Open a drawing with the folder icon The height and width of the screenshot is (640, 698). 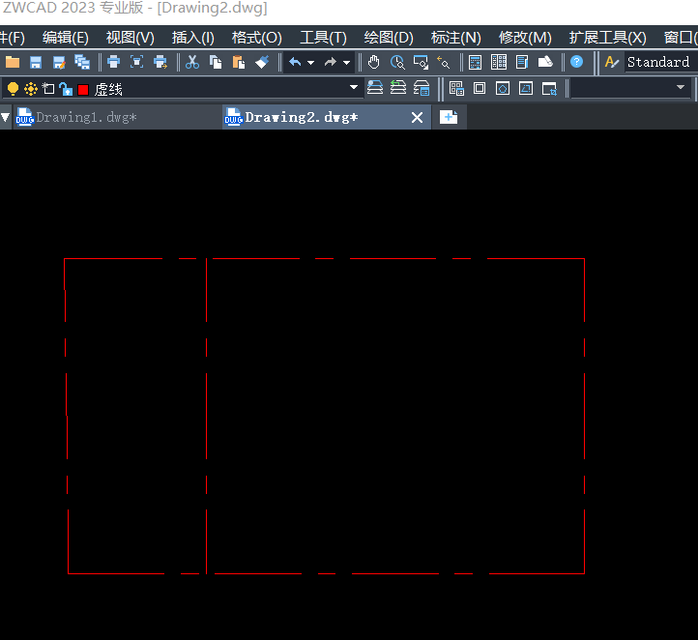point(13,62)
